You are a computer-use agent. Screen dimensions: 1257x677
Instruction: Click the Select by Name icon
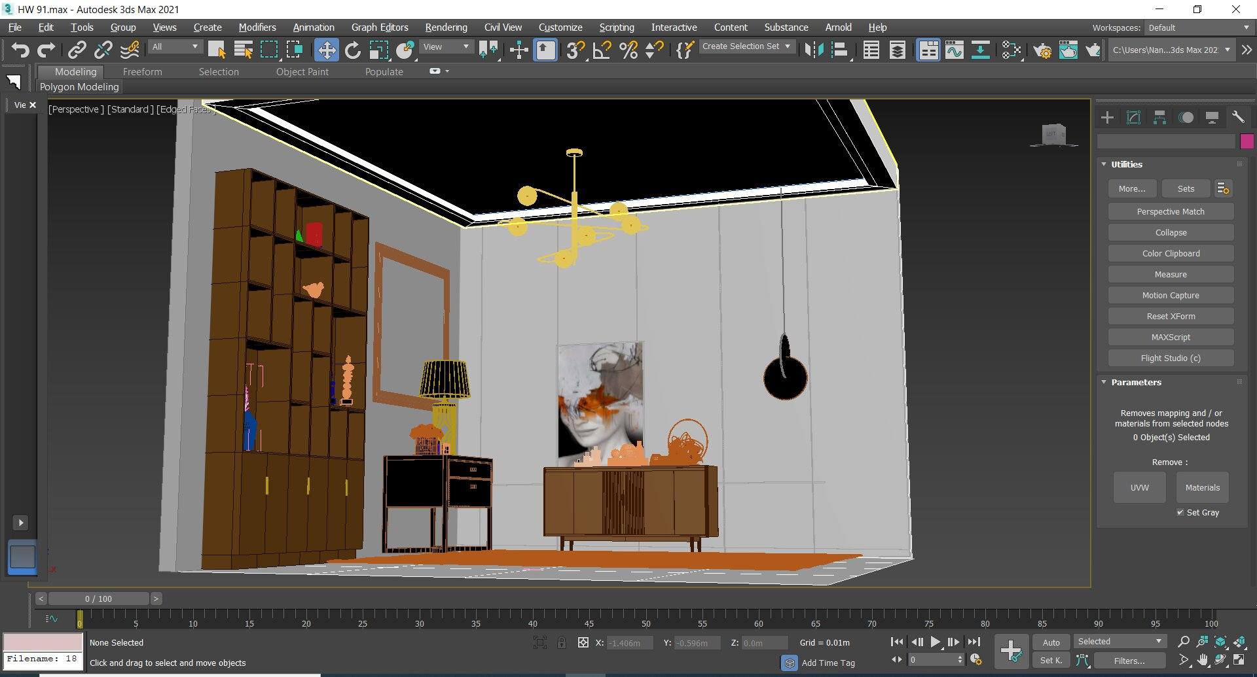(243, 50)
